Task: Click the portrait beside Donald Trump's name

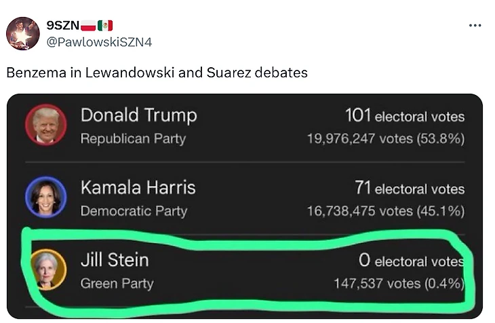Action: tap(45, 126)
